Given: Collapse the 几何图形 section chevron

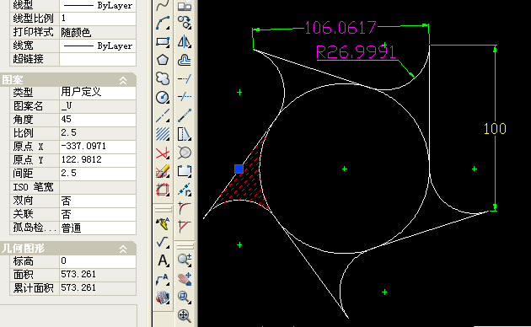Looking at the screenshot, I should click(123, 249).
